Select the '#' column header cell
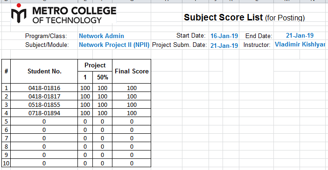This screenshot has width=328, height=170. point(6,71)
